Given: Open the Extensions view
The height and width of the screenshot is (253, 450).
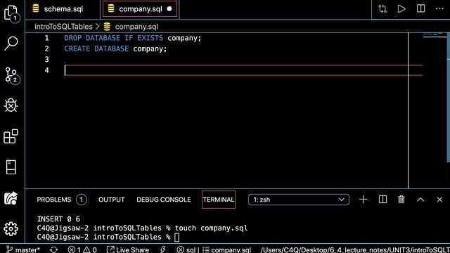Looking at the screenshot, I should pos(11,136).
